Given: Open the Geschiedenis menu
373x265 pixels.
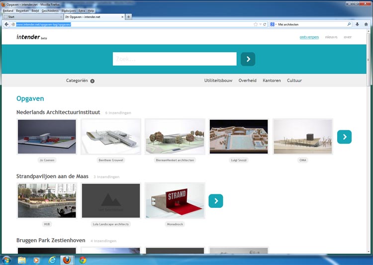Looking at the screenshot, I should [50, 11].
